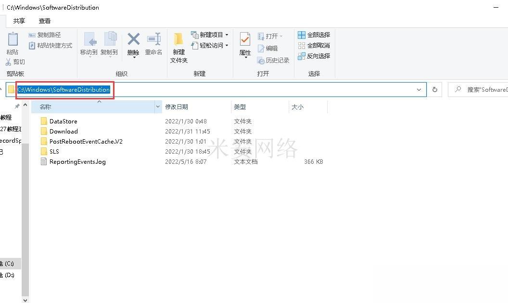Sort by the Type column header

(260, 107)
